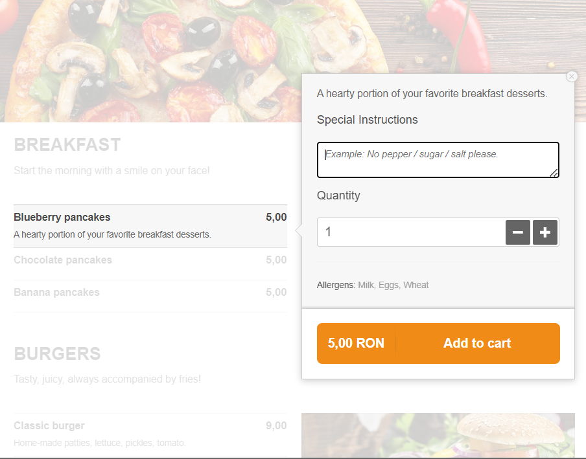
Task: Close the item details popup
Action: click(571, 76)
